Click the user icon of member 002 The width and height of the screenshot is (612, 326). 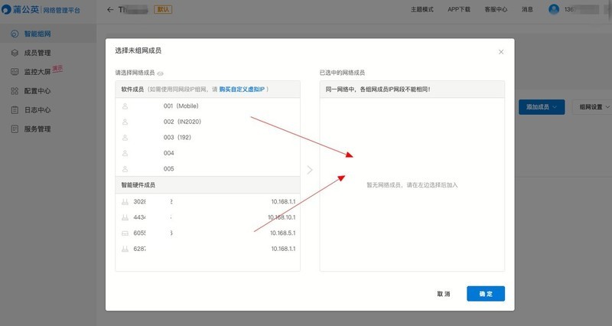(125, 122)
